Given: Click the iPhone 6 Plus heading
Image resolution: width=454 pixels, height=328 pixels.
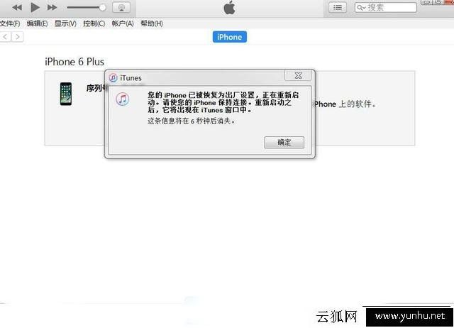Looking at the screenshot, I should coord(74,62).
